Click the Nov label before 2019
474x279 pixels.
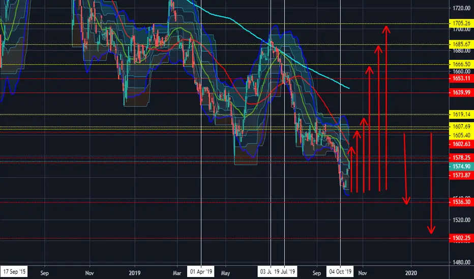click(90, 273)
